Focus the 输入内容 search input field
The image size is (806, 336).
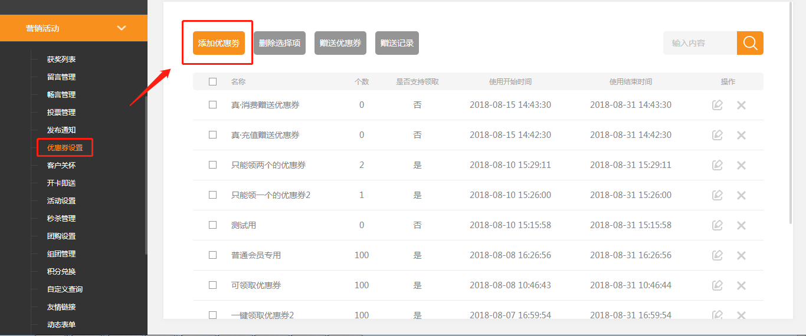700,43
